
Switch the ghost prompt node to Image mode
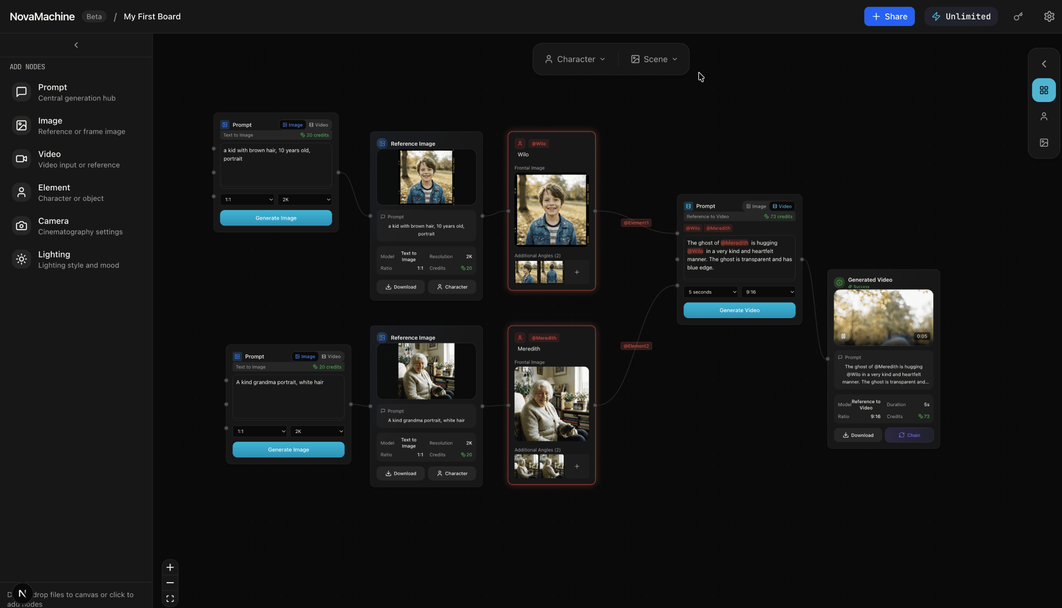pyautogui.click(x=756, y=206)
